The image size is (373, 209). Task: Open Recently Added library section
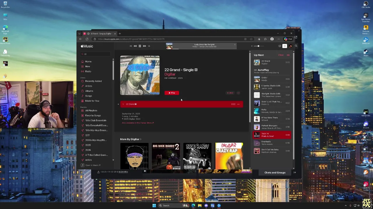click(x=93, y=81)
